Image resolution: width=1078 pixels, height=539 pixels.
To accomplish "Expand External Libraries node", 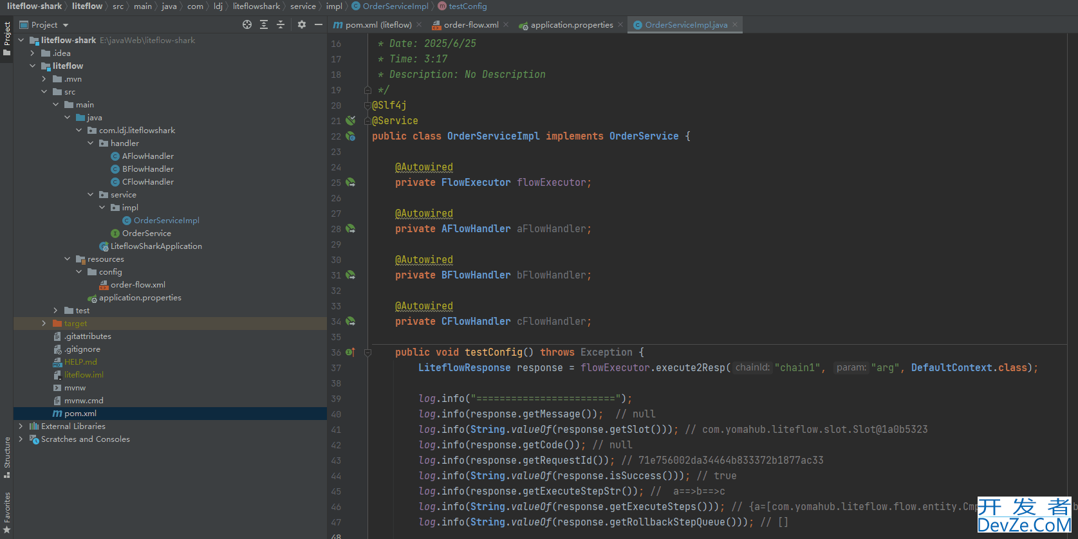I will tap(21, 426).
